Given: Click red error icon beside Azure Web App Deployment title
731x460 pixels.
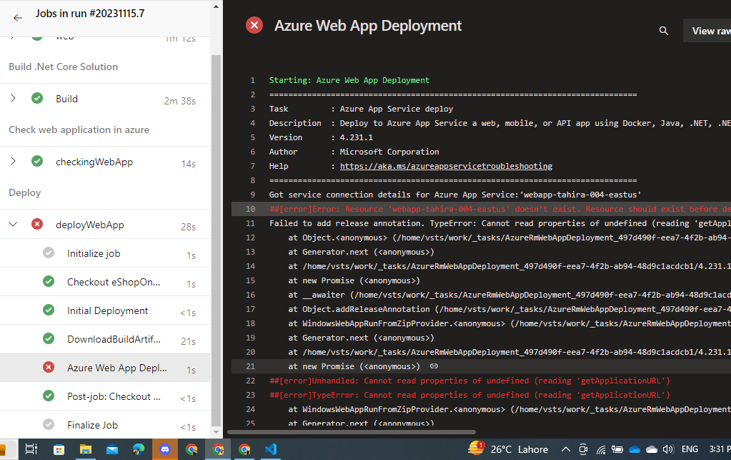Looking at the screenshot, I should [x=254, y=25].
